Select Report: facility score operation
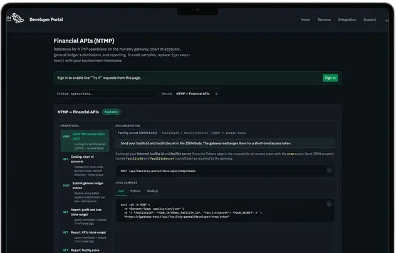Screen dimensions: 396x253 coord(85,250)
